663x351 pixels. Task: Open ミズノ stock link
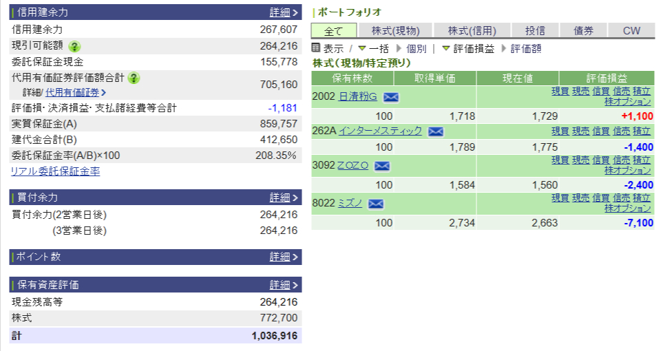(350, 203)
